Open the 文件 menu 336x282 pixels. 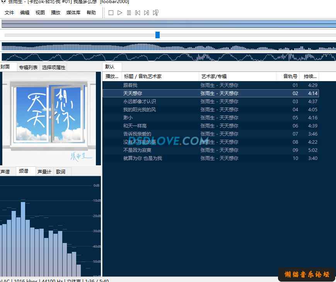click(9, 13)
